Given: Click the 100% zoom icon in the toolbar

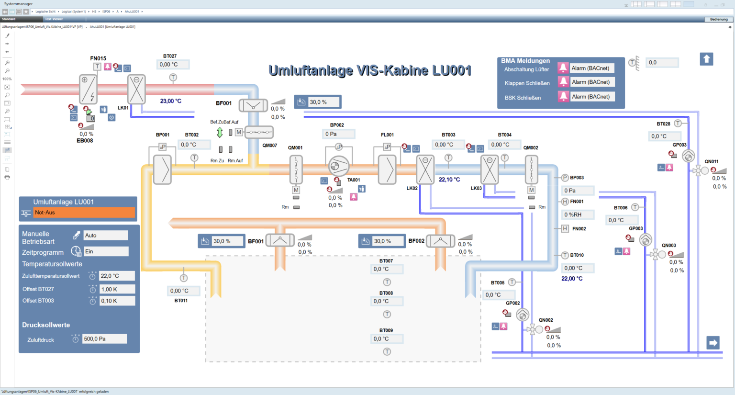Looking at the screenshot, I should pyautogui.click(x=7, y=79).
